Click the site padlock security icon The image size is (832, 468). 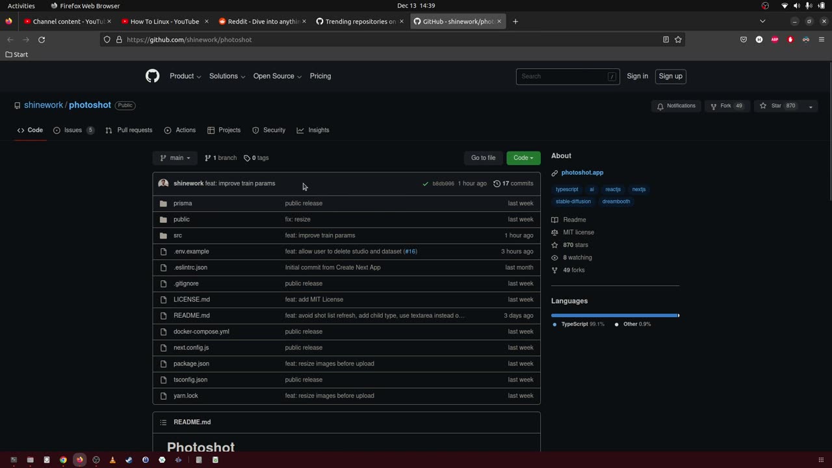(x=119, y=40)
